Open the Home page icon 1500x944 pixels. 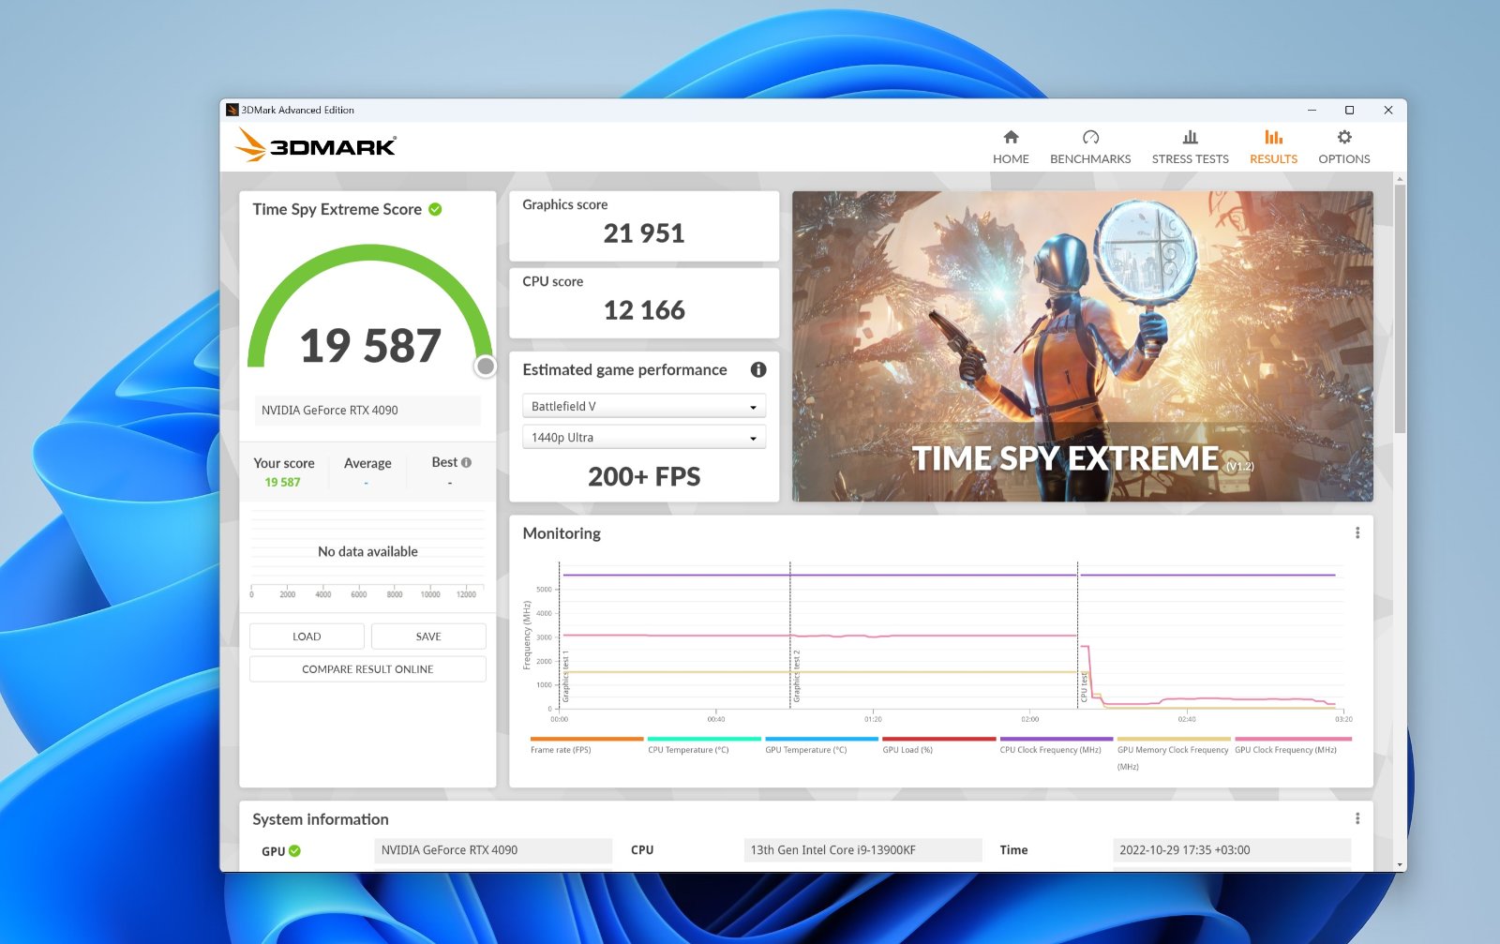(x=1011, y=137)
